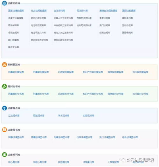Browse 商事法律图书库
The width and height of the screenshot is (159, 167).
point(39,137)
